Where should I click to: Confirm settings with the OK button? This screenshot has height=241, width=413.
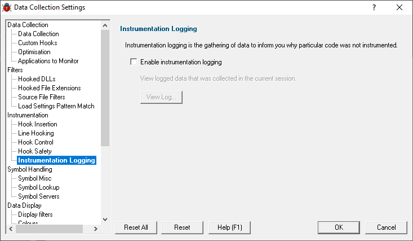coord(339,227)
